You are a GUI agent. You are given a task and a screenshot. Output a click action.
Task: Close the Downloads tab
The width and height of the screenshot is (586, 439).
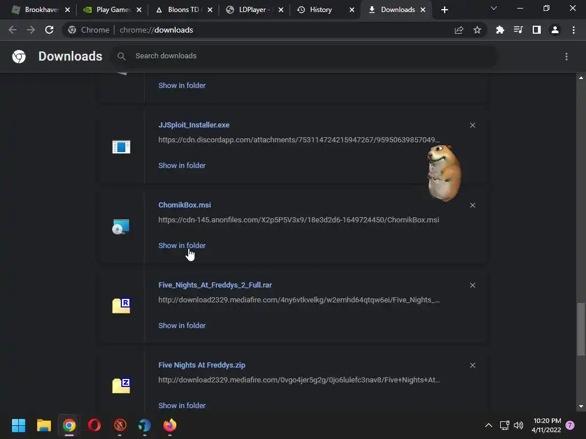pos(423,10)
